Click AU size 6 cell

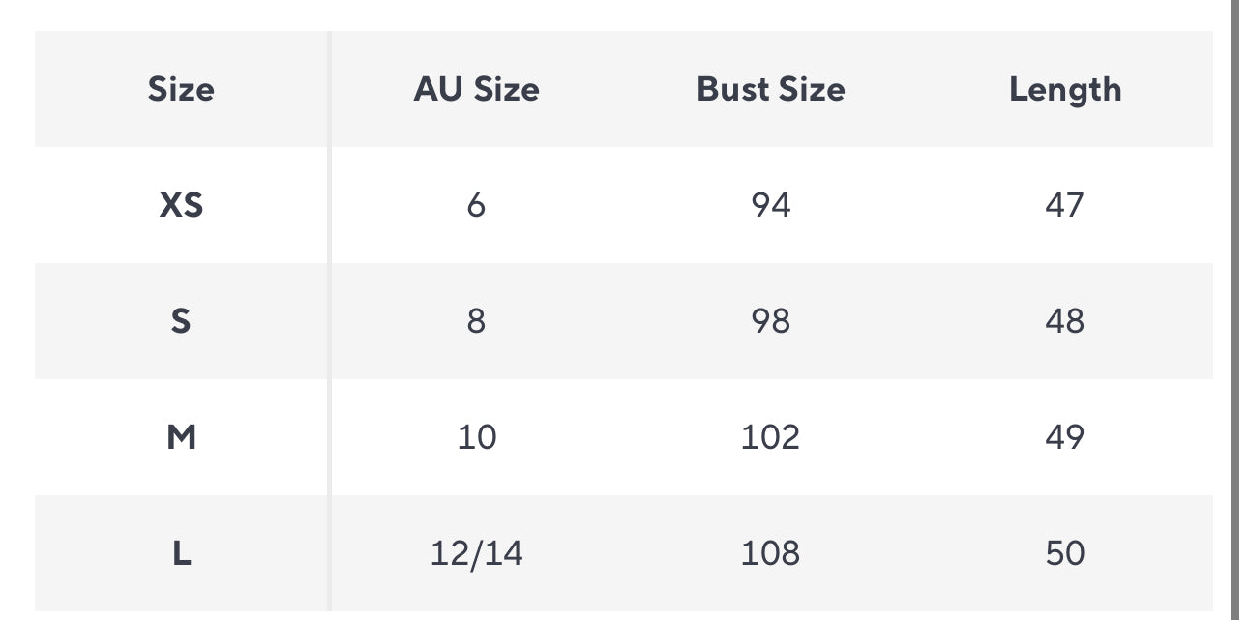coord(476,205)
